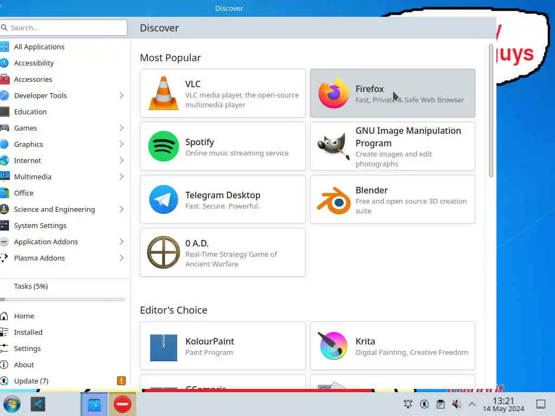Click the 0 A.D. circular emblem icon
Image resolution: width=555 pixels, height=416 pixels.
pos(163,252)
